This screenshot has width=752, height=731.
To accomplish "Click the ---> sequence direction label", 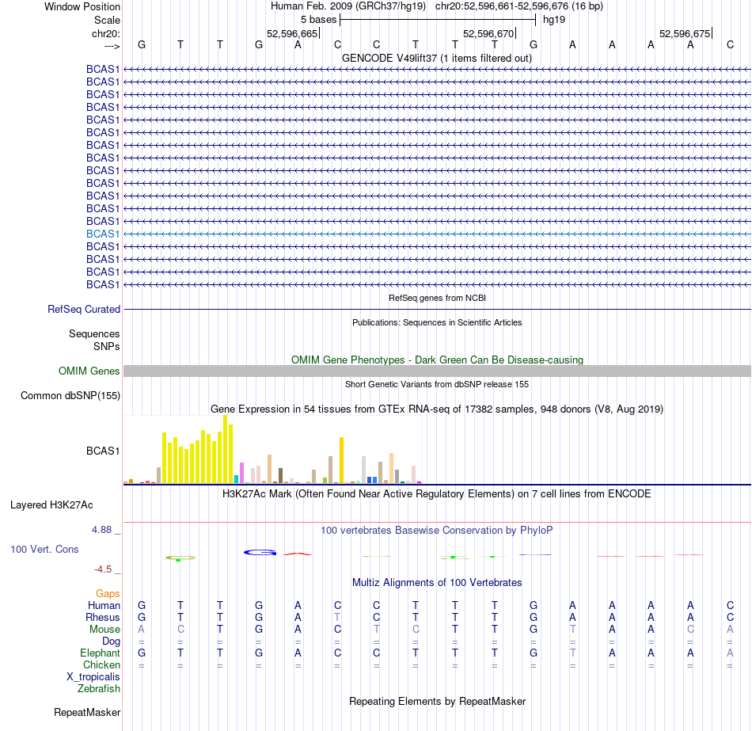I will point(112,46).
